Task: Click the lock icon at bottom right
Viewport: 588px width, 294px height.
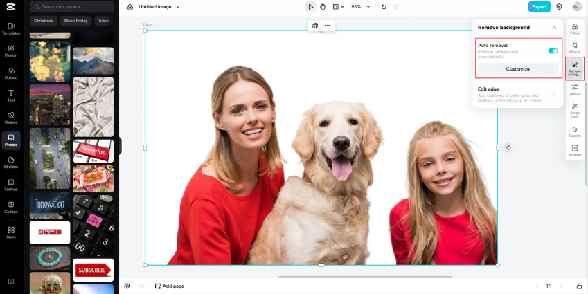Action: coord(579,286)
